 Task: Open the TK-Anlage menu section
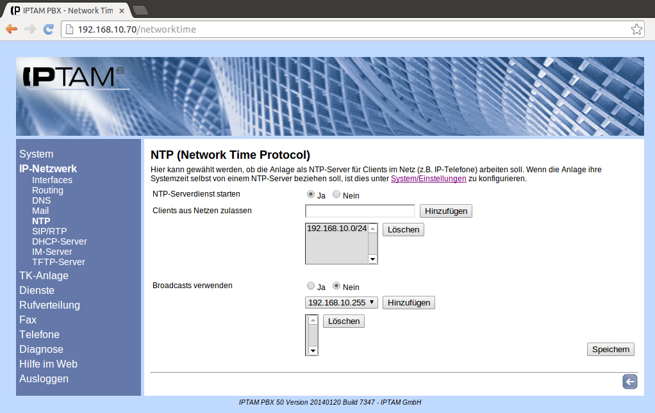[x=44, y=276]
